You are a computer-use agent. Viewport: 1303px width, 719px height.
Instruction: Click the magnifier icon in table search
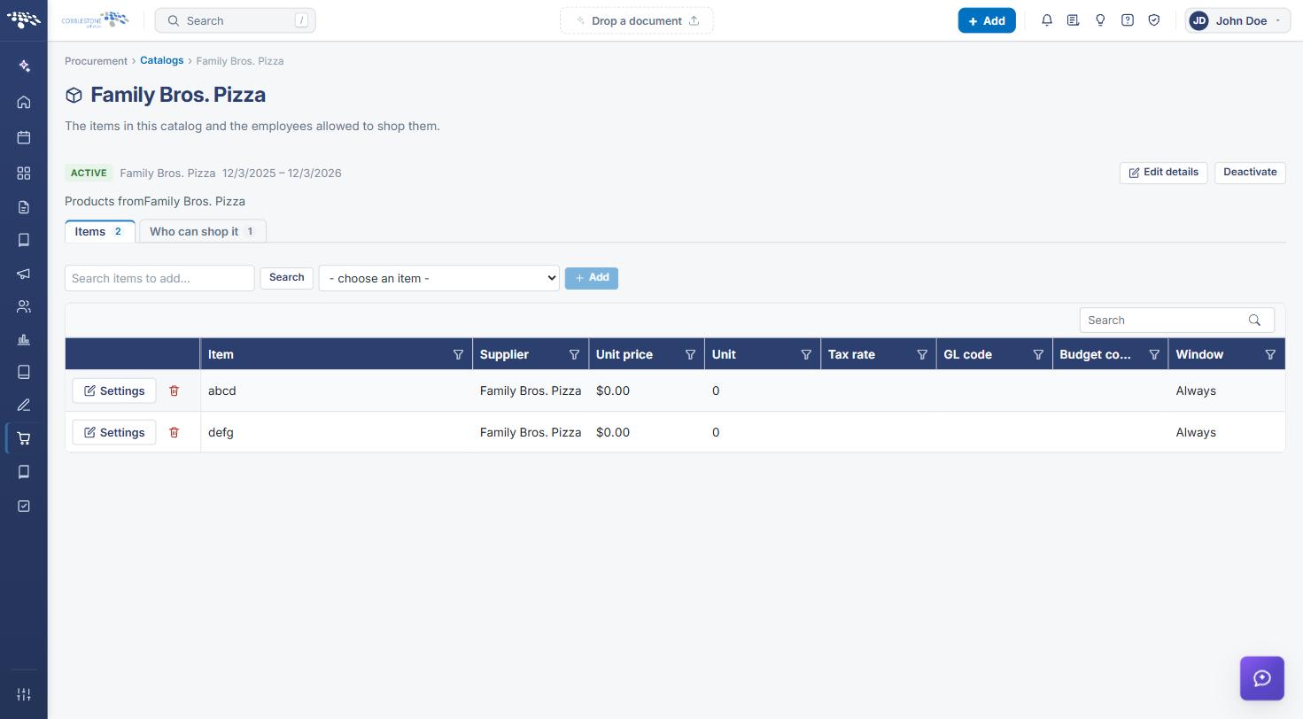(x=1254, y=321)
